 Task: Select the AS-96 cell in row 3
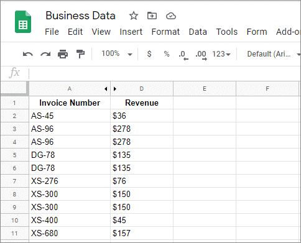click(x=70, y=129)
